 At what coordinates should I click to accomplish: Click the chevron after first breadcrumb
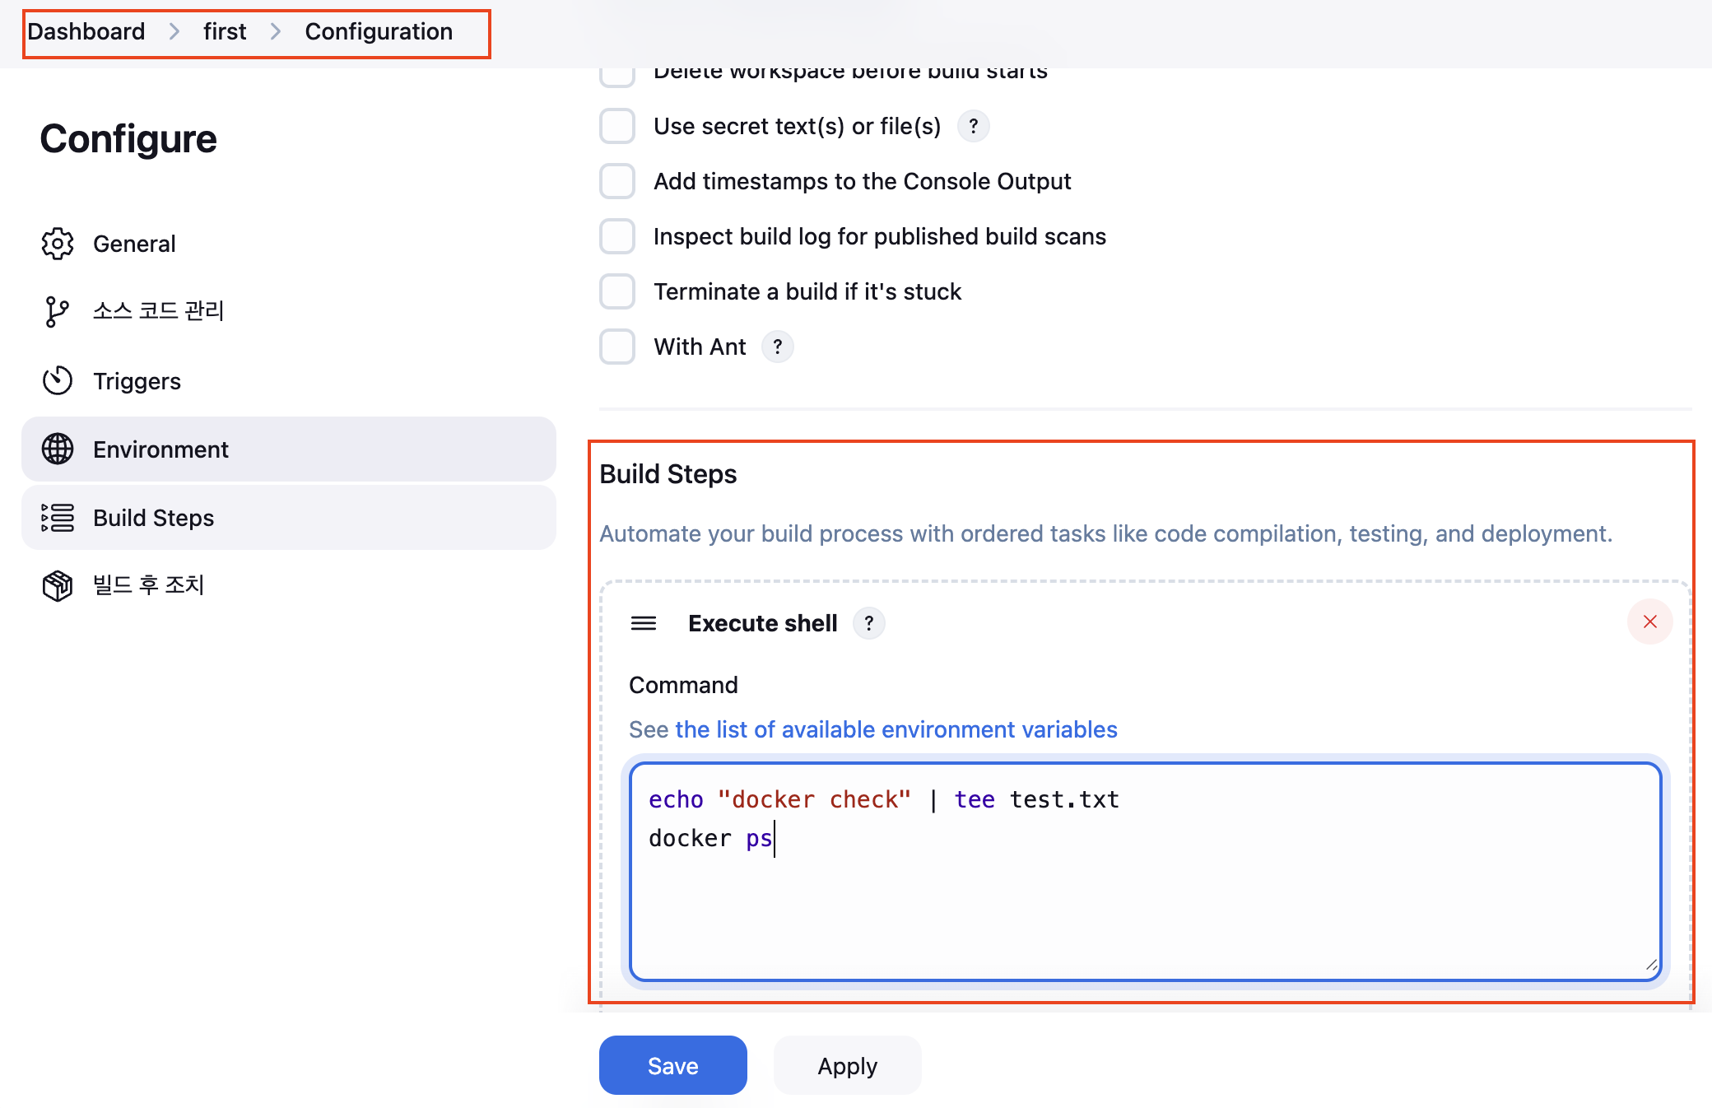(276, 31)
